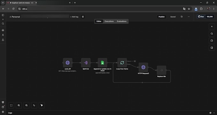Close the duplicar card em massa tab
This screenshot has height=115, width=217.
click(36, 3)
